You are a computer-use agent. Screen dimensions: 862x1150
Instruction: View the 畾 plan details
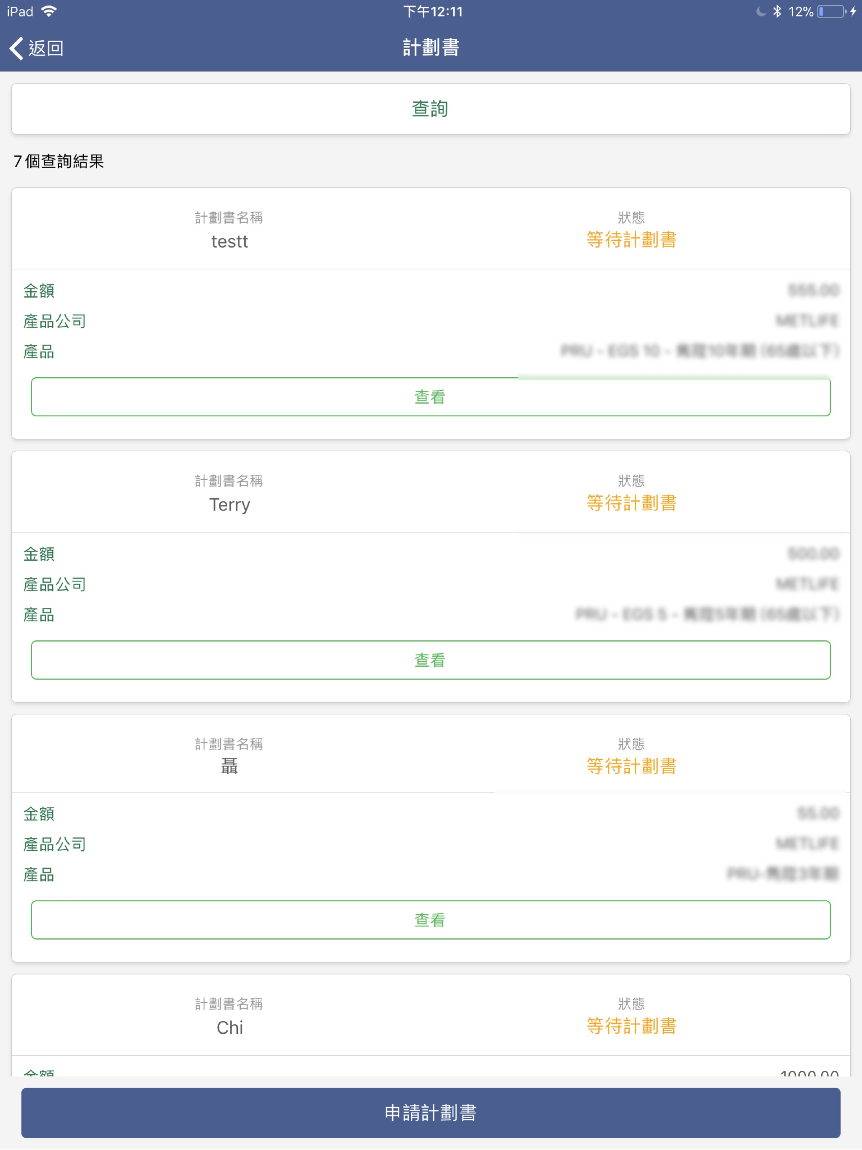pyautogui.click(x=431, y=920)
